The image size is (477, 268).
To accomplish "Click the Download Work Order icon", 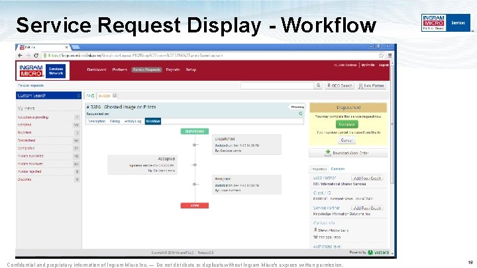I will (328, 153).
